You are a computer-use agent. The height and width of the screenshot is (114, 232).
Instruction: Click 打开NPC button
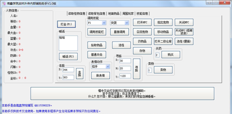click(x=142, y=22)
